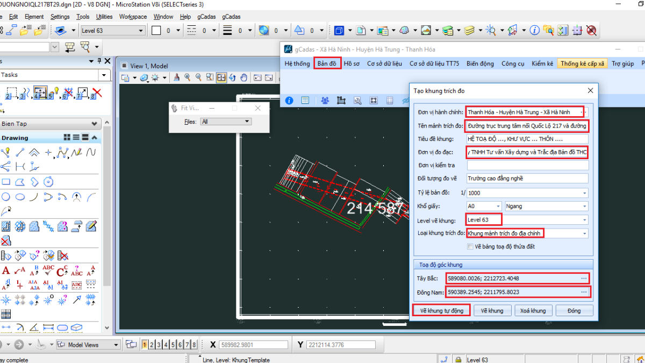Click the Rotate View icon
This screenshot has width=645, height=363.
(233, 78)
